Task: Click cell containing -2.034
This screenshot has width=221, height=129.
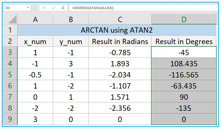Action: tap(120, 75)
